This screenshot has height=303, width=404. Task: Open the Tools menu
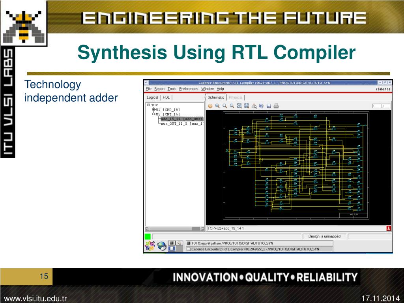(x=172, y=89)
